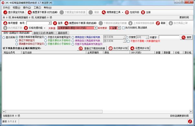This screenshot has width=195, height=126.
Task: Click 下载源宝贝库存数据 greyed toolbar button
Action: pyautogui.click(x=72, y=12)
